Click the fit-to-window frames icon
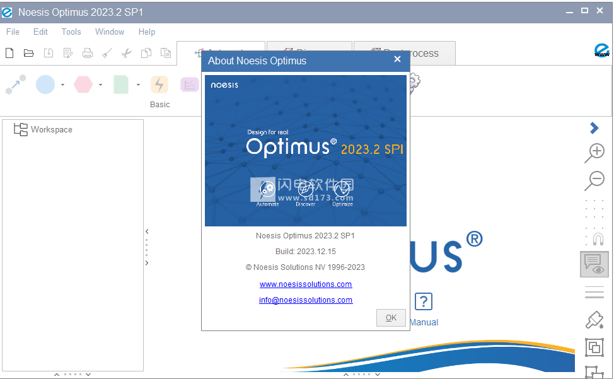614x379 pixels. [x=594, y=347]
